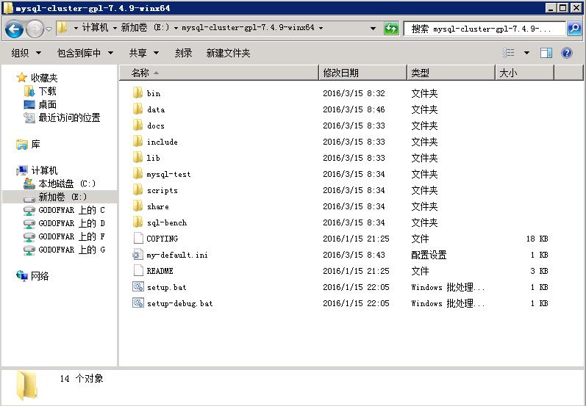The image size is (586, 406).
Task: Open the view options dropdown arrow
Action: (526, 53)
